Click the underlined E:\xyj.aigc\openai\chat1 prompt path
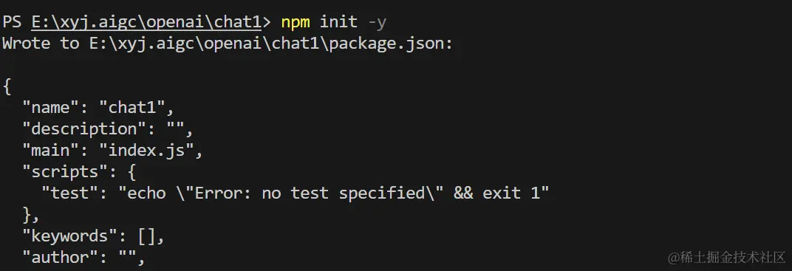The height and width of the screenshot is (271, 792). 146,21
